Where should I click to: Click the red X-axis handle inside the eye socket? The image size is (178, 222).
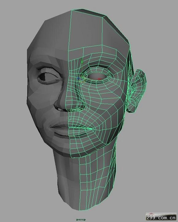(x=100, y=79)
